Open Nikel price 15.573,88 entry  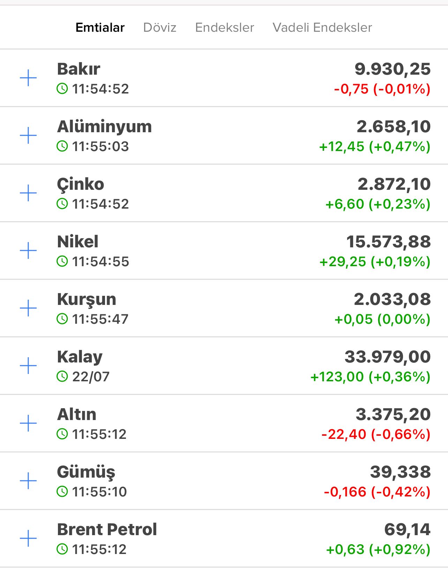[388, 242]
